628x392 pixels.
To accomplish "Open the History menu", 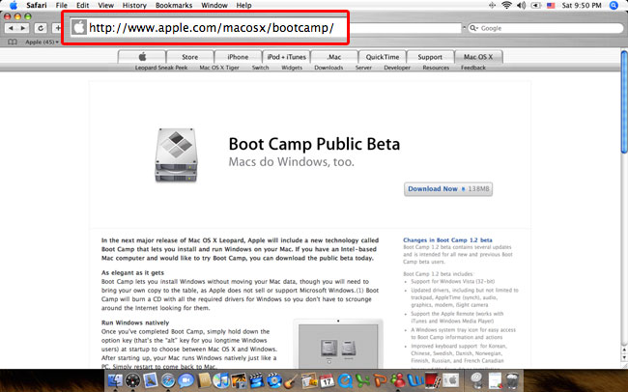I will (134, 5).
